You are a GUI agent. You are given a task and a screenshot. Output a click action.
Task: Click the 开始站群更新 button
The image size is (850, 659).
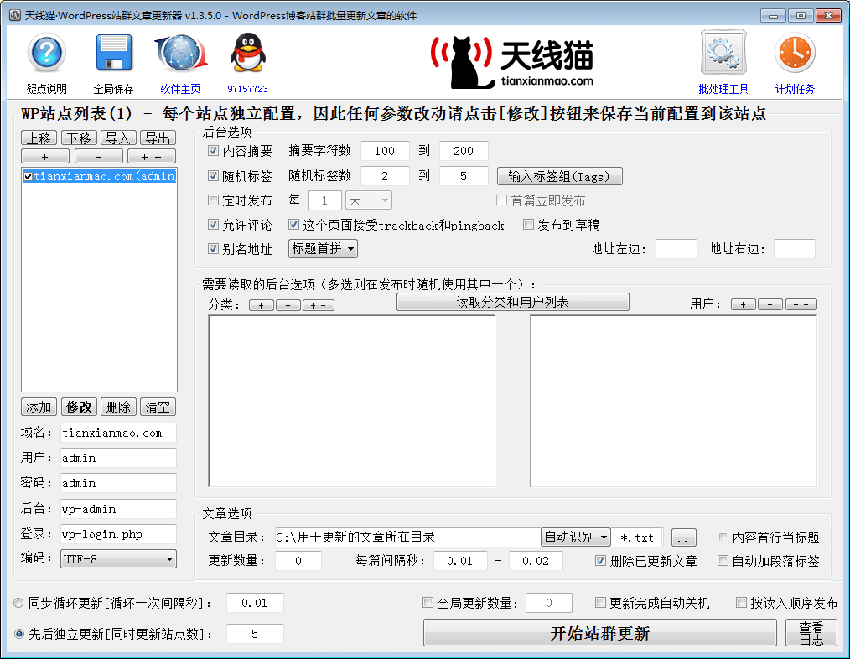click(x=600, y=633)
